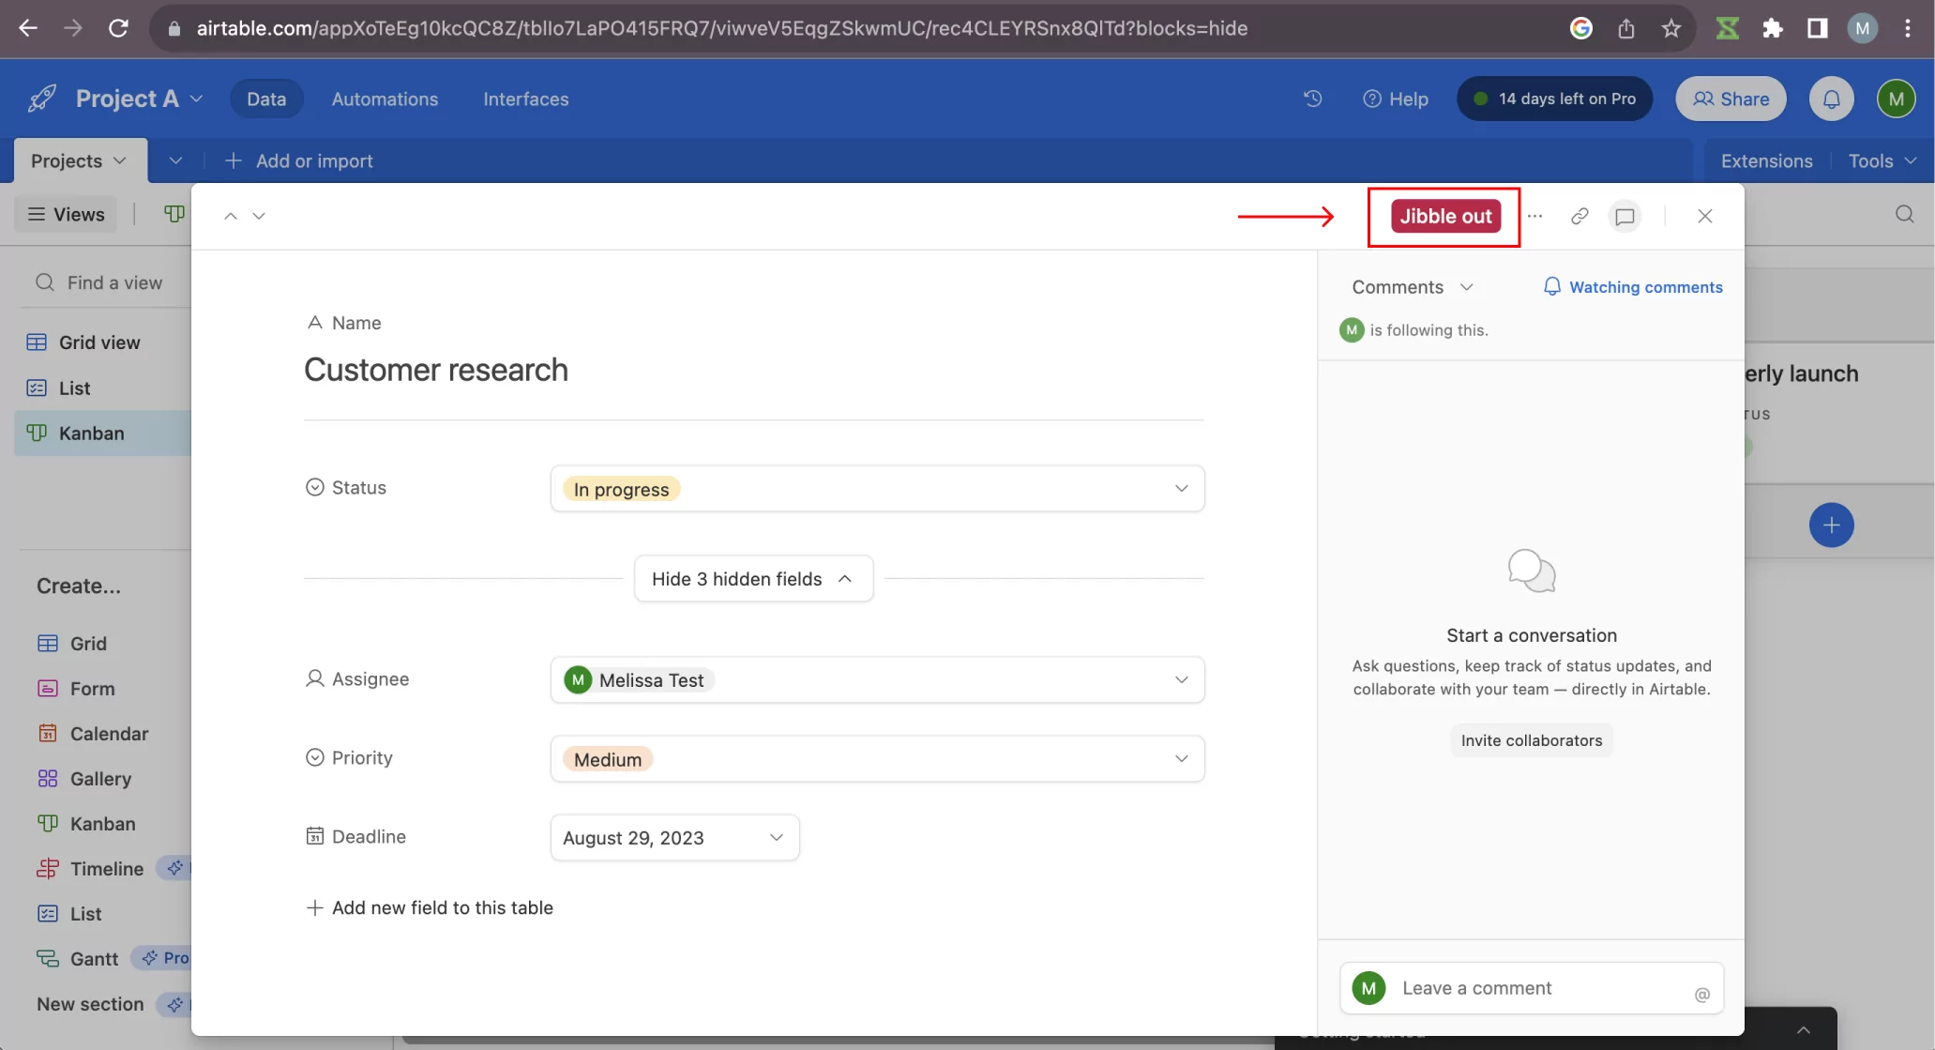Expand the Deadline August 29, 2023 picker
This screenshot has height=1050, width=1935.
674,838
